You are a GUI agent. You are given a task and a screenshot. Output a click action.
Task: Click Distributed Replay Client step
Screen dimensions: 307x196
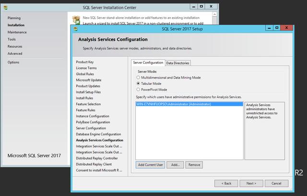pyautogui.click(x=94, y=164)
